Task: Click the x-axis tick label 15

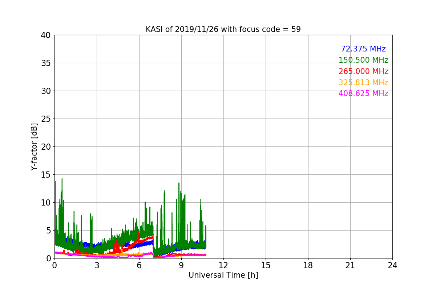Action: click(x=266, y=265)
